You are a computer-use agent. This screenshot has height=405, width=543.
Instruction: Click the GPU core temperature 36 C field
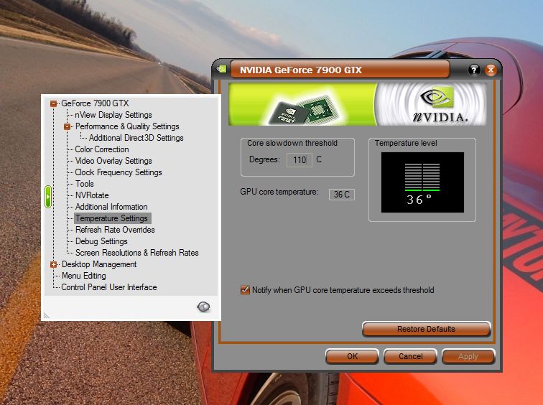coord(341,194)
